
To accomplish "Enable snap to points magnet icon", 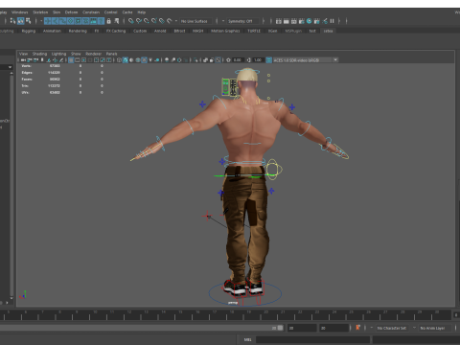I will point(146,21).
